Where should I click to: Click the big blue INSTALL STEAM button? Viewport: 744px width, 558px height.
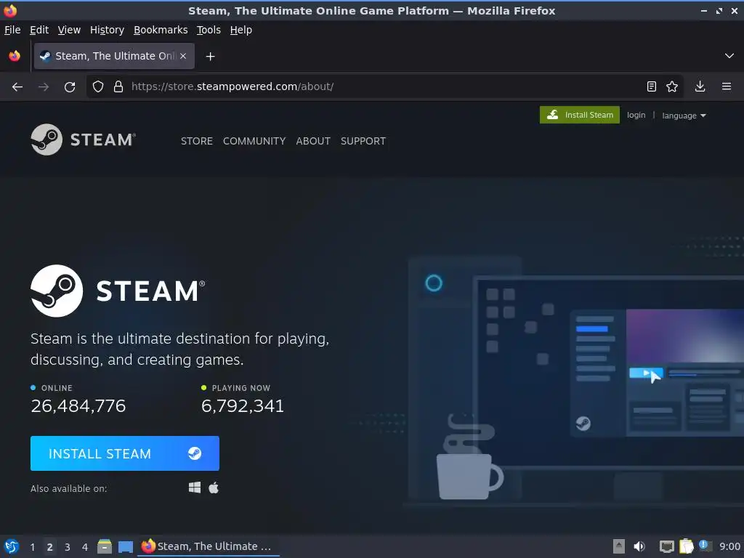125,453
